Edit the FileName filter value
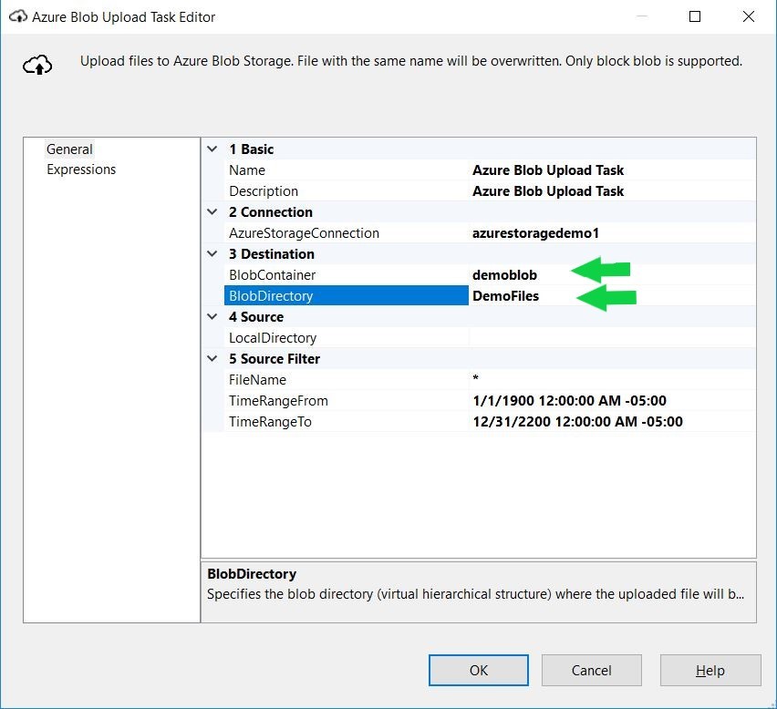The height and width of the screenshot is (709, 777). click(611, 380)
